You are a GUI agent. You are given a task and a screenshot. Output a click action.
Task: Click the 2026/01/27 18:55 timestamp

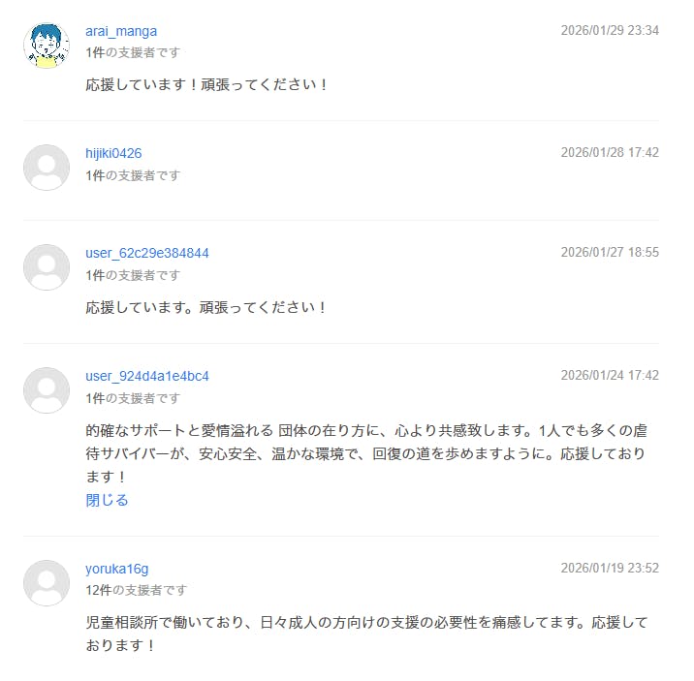[x=610, y=252]
